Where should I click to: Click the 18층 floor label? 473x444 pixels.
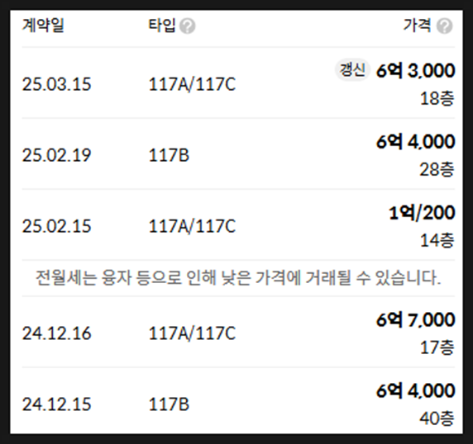tap(437, 98)
